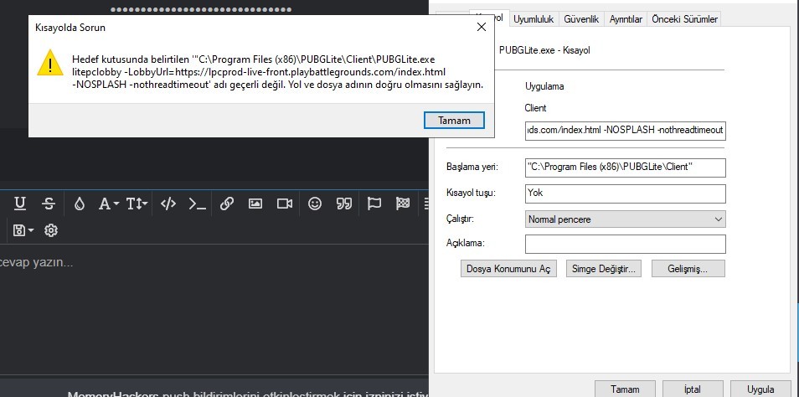Insert media using video camera icon
The height and width of the screenshot is (397, 799).
click(284, 204)
